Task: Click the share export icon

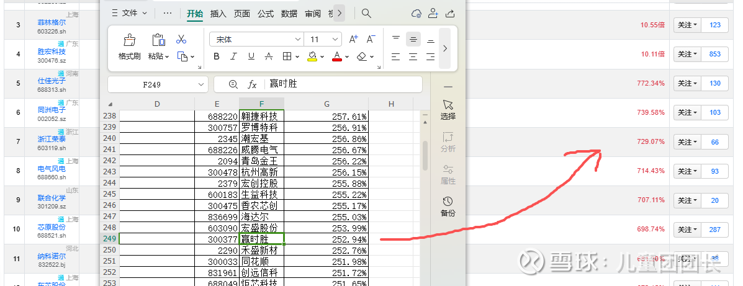Action: point(451,13)
